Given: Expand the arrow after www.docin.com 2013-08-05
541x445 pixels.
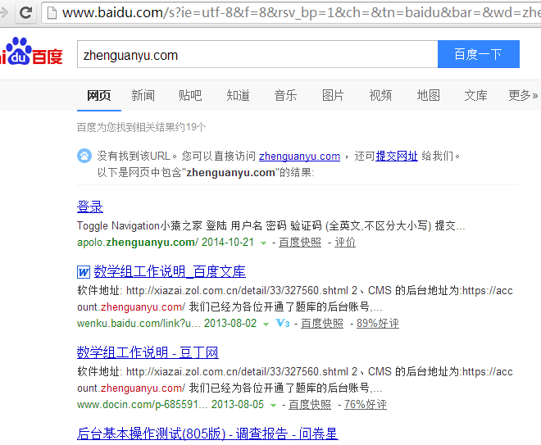Looking at the screenshot, I should (x=273, y=406).
